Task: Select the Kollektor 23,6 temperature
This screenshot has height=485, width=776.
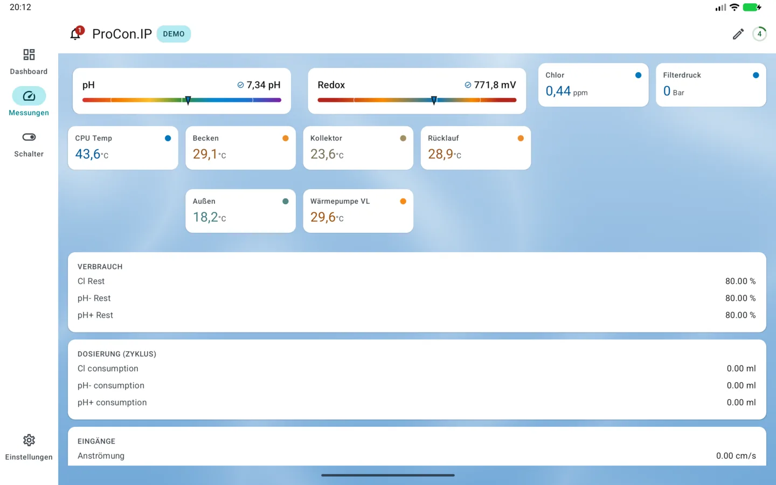Action: 327,154
